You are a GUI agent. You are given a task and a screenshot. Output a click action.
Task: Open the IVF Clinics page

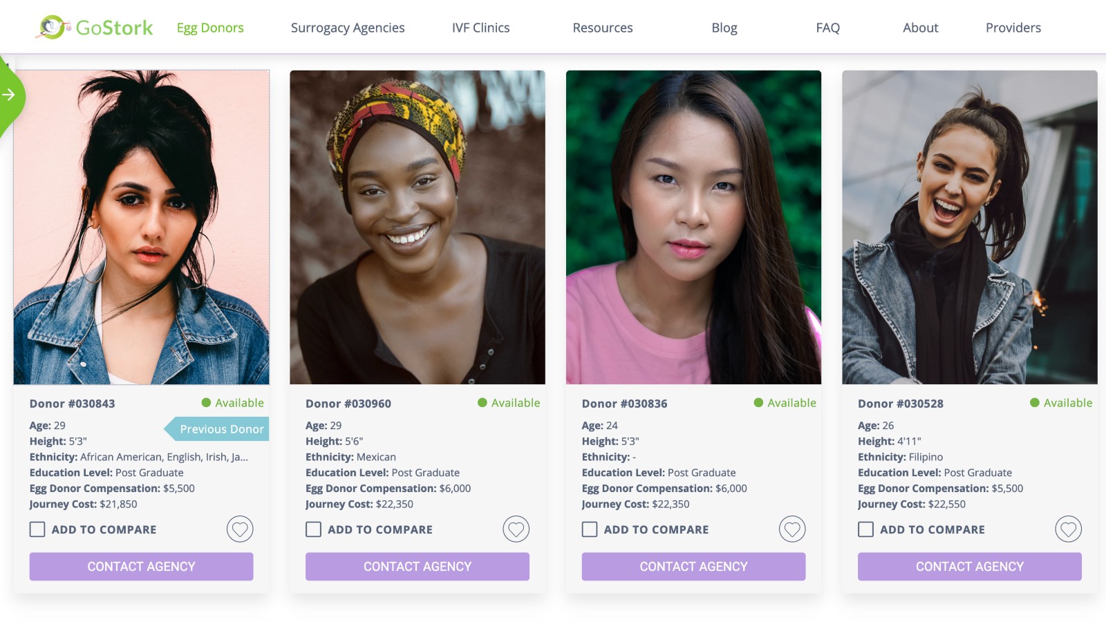pyautogui.click(x=480, y=28)
